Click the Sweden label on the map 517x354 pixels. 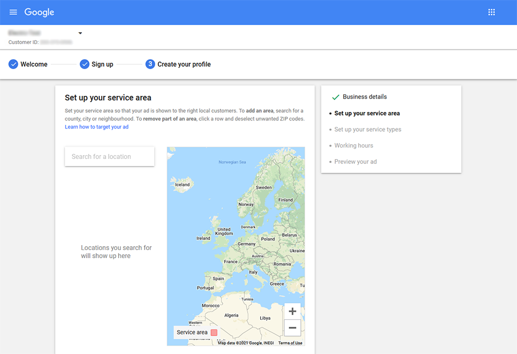[264, 187]
